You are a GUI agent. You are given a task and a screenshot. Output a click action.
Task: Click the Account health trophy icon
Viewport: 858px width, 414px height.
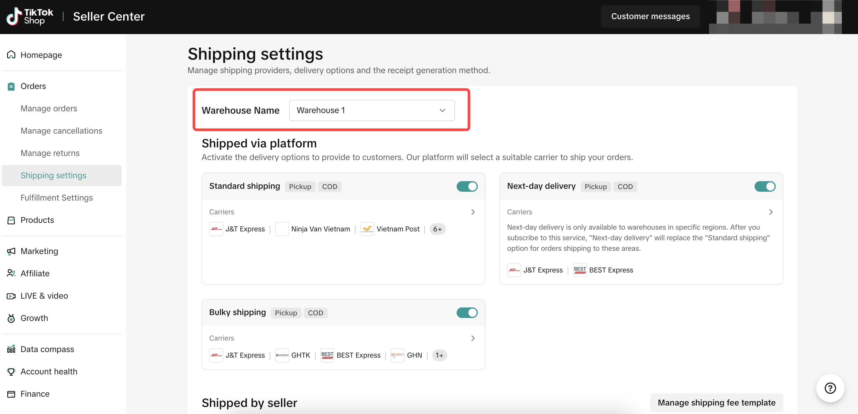pos(11,371)
